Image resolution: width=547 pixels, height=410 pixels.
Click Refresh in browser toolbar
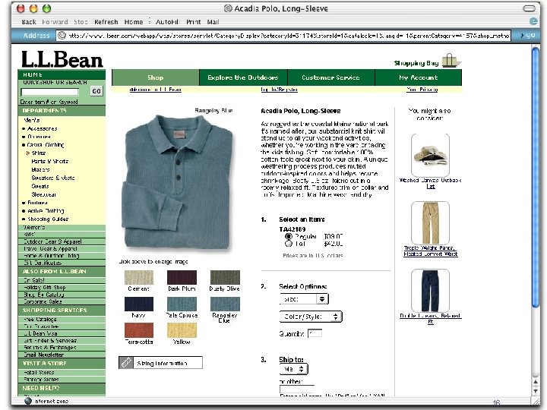[x=106, y=22]
